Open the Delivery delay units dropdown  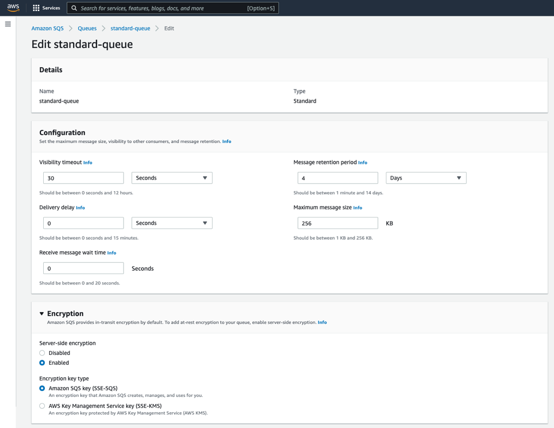(x=172, y=223)
